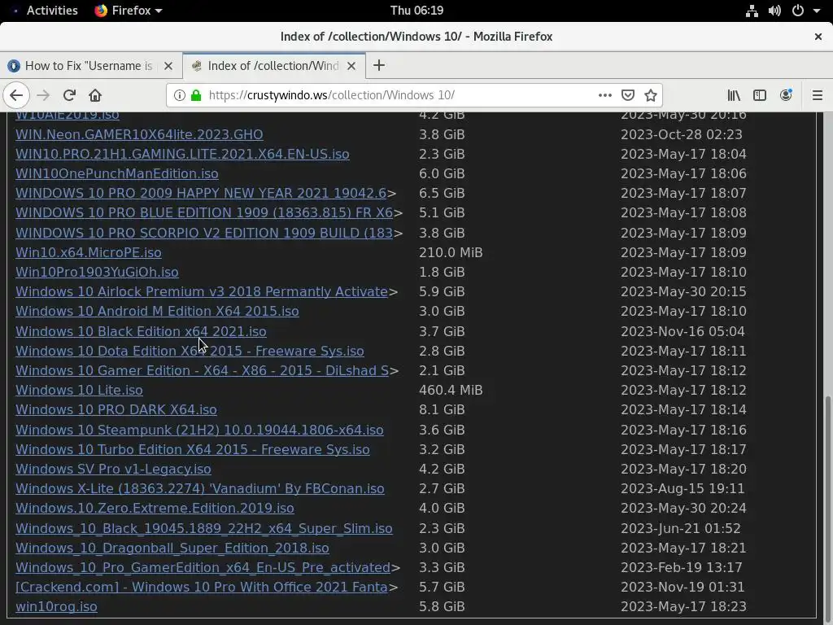833x625 pixels.
Task: Open Windows_10_Black_19045 Super_Slim.iso link
Action: [x=204, y=528]
